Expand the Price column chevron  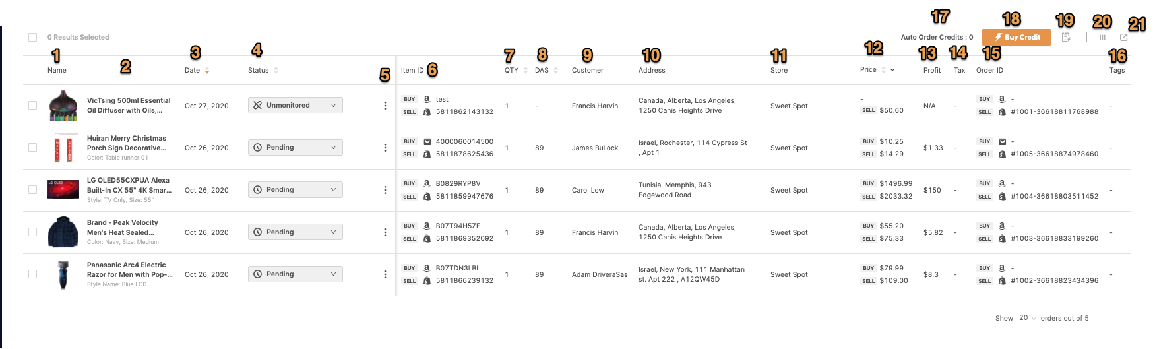pyautogui.click(x=892, y=70)
